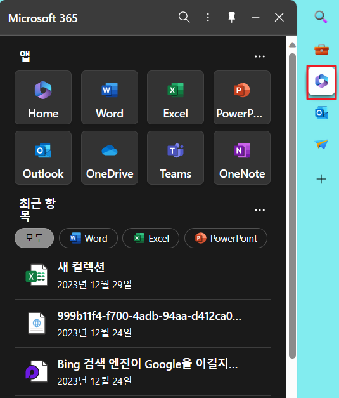
Task: Open the OneDrive app tile
Action: pos(110,157)
